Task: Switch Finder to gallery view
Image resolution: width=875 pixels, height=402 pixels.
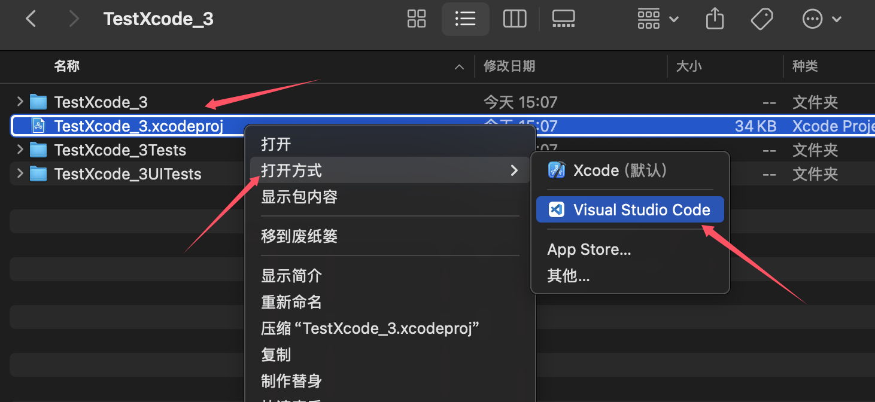Action: click(x=563, y=19)
